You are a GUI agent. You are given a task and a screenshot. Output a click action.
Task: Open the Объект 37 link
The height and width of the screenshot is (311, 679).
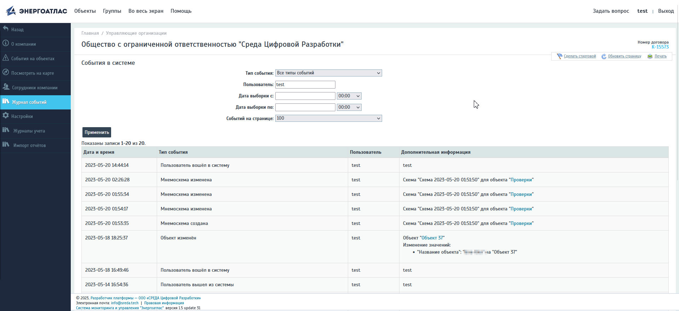tap(432, 238)
